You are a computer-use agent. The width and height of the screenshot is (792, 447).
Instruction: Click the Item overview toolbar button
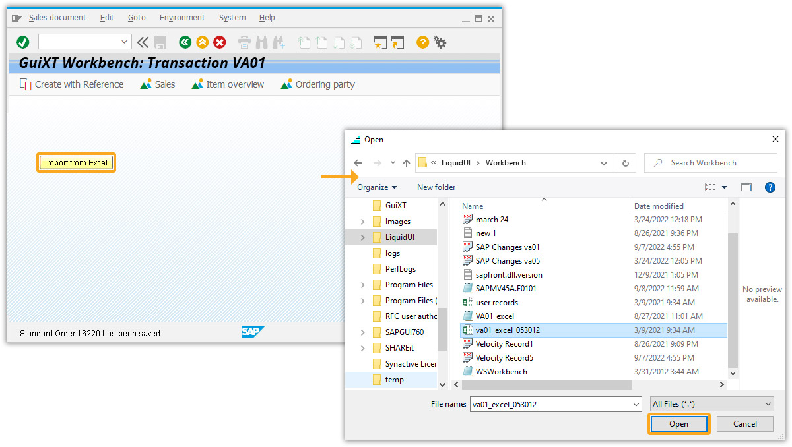point(228,84)
